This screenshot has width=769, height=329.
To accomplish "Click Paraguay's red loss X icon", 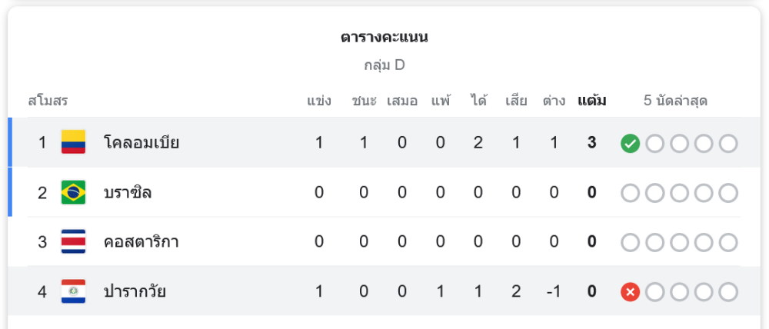I will tap(631, 292).
